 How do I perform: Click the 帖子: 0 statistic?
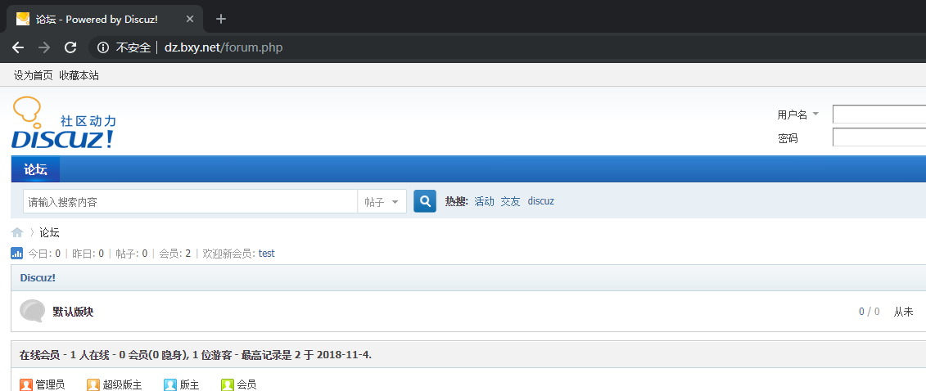point(132,254)
